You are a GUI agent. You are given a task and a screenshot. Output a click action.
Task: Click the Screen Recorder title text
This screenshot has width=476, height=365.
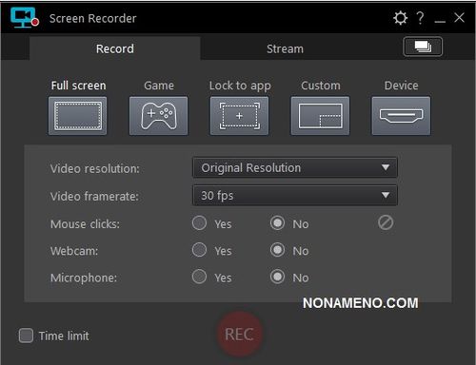click(x=92, y=18)
